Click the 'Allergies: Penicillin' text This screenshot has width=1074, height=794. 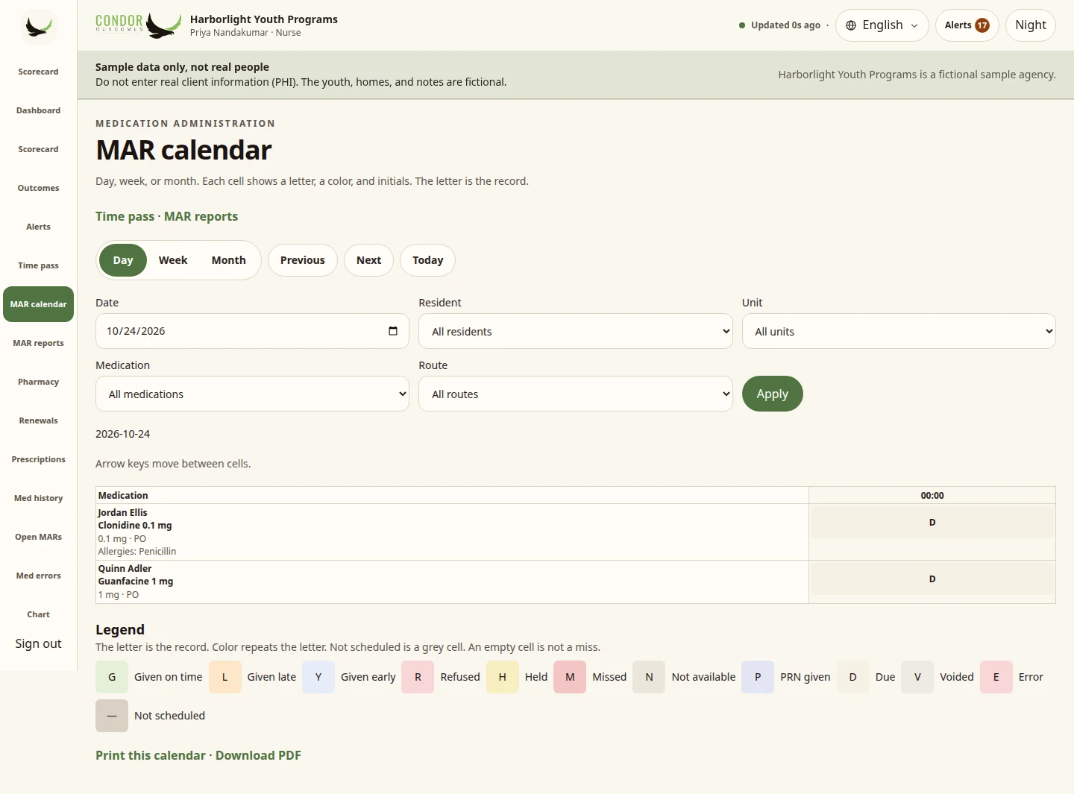pos(137,552)
